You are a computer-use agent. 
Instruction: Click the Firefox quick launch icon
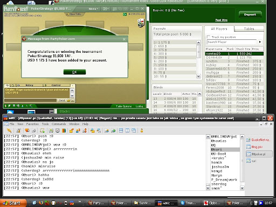(x=41, y=203)
